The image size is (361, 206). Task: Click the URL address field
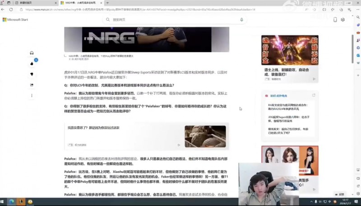(140, 9)
